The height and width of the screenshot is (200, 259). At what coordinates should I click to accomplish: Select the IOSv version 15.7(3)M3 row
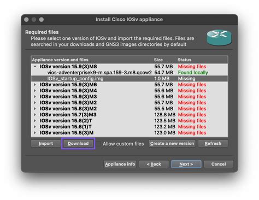click(129, 115)
